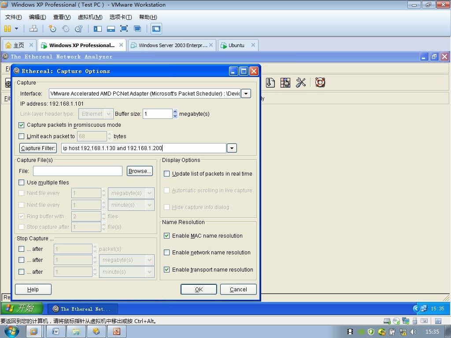This screenshot has height=338, width=451.
Task: Open the stop capture megabyte(s) unit dropdown
Action: pyautogui.click(x=150, y=260)
